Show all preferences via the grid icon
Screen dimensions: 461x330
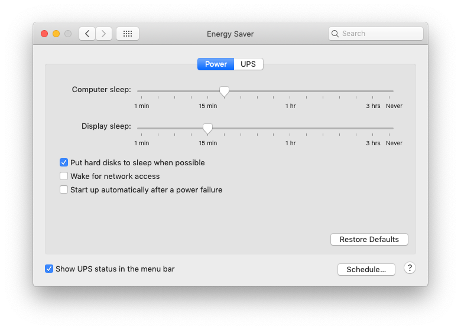(128, 34)
